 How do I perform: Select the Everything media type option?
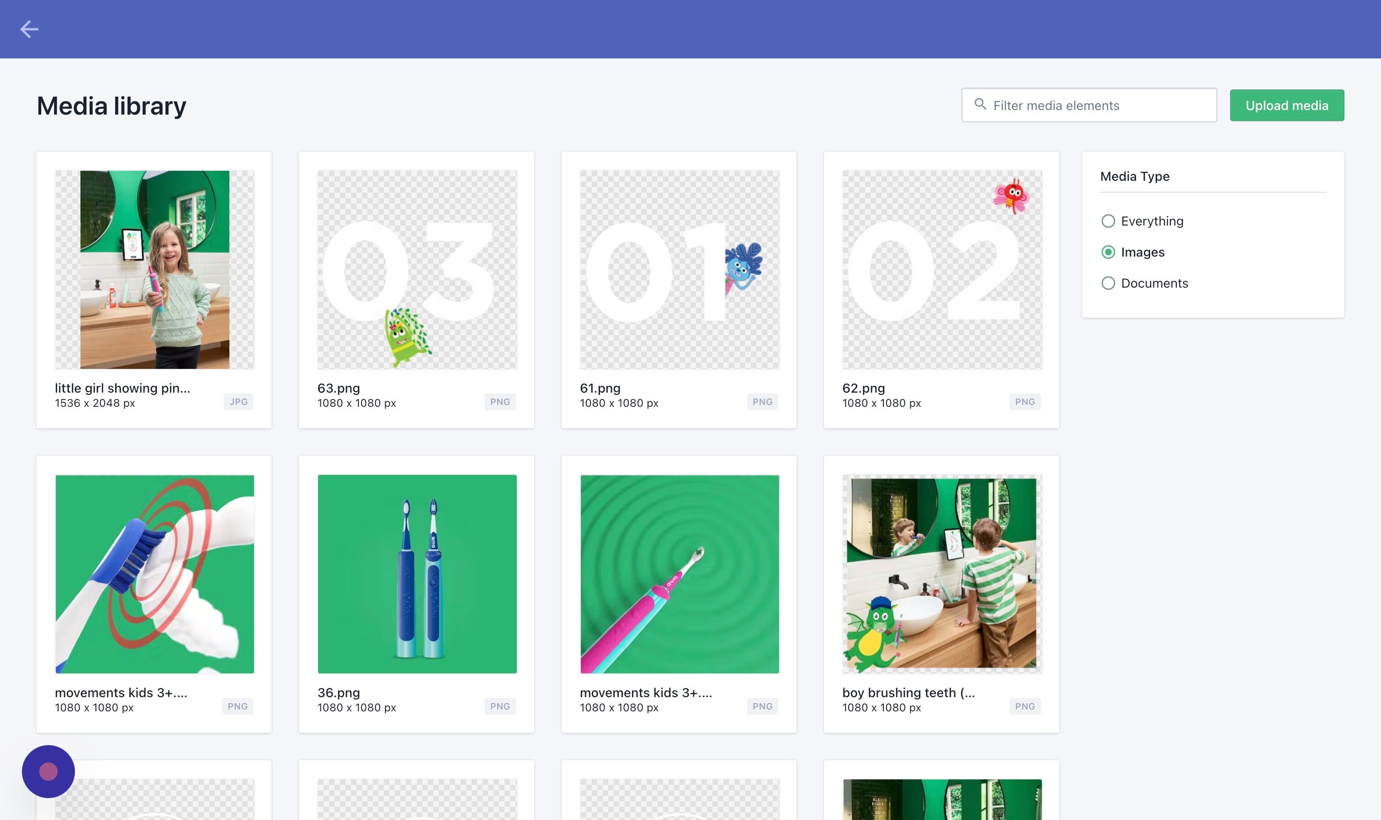click(x=1142, y=221)
